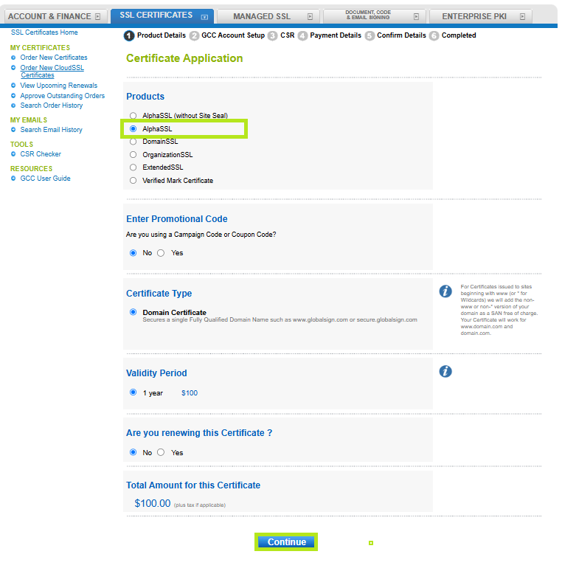Click bullet icon next to Order New CloudSSL
Image resolution: width=562 pixels, height=571 pixels.
(x=13, y=68)
